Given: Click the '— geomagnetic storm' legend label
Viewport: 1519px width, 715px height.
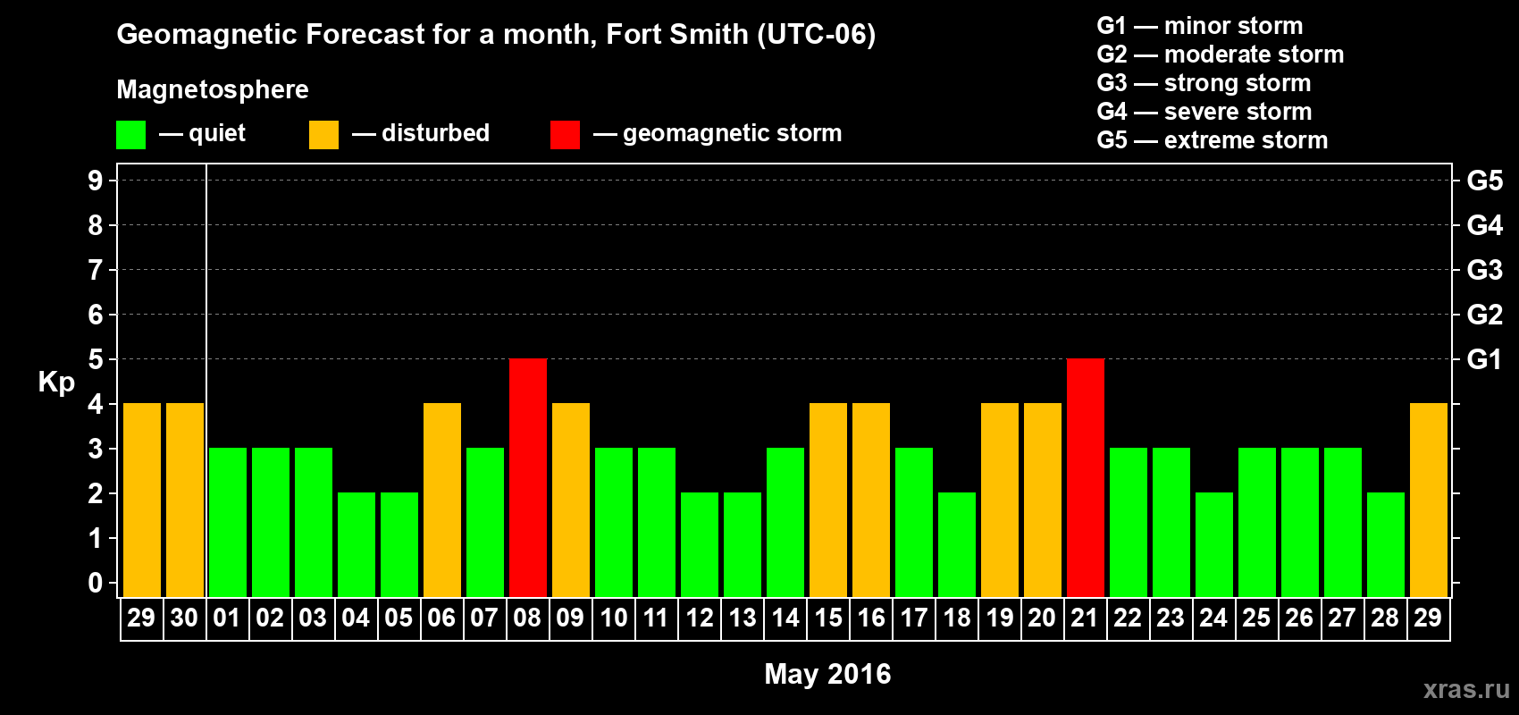Looking at the screenshot, I should [x=718, y=134].
